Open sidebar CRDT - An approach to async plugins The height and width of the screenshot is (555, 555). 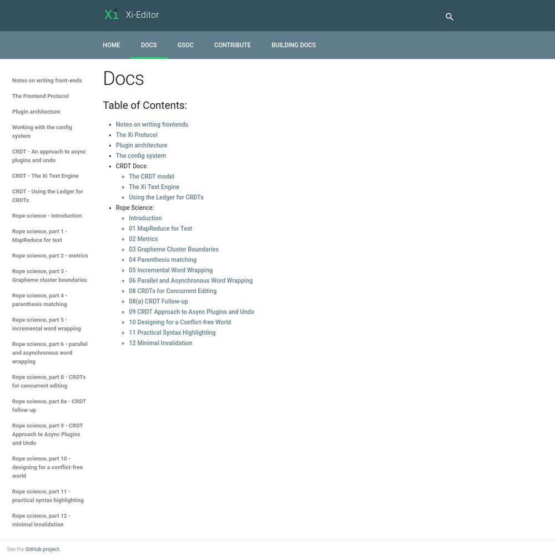point(49,156)
